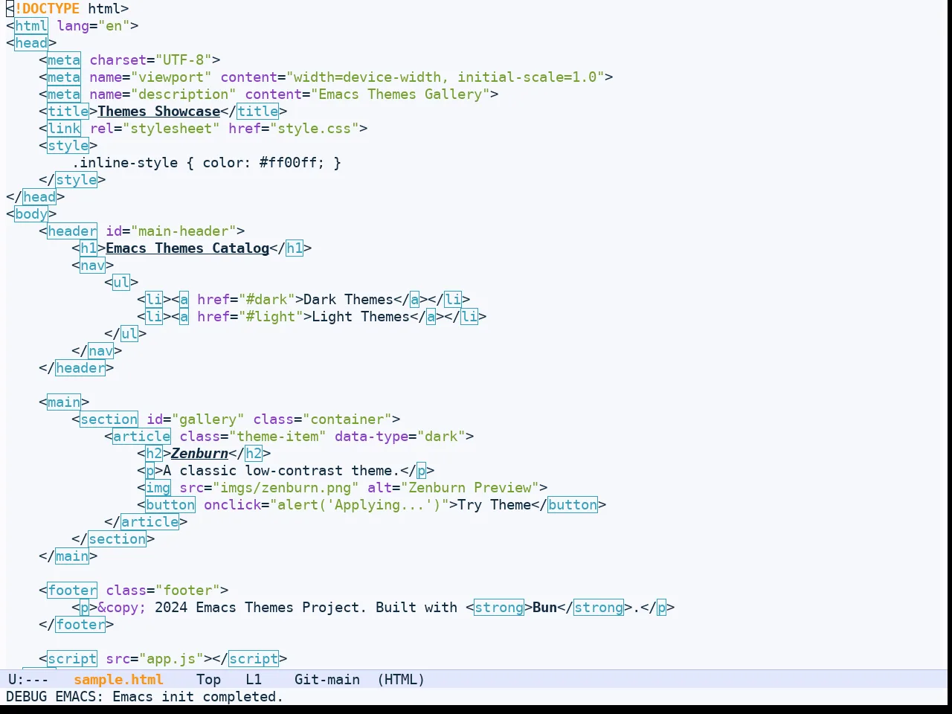This screenshot has height=714, width=952.
Task: Click the closing section tag
Action: [x=113, y=539]
